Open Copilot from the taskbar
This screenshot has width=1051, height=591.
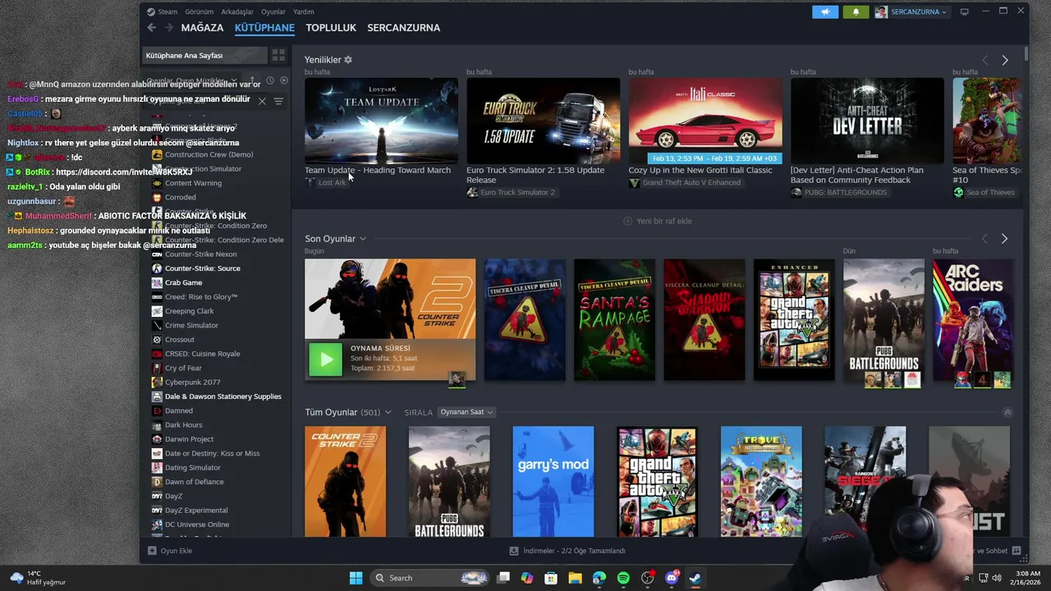pos(527,578)
